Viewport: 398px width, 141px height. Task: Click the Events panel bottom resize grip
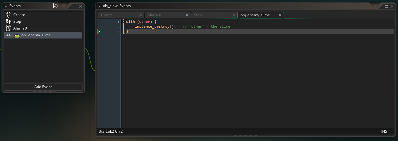43,92
